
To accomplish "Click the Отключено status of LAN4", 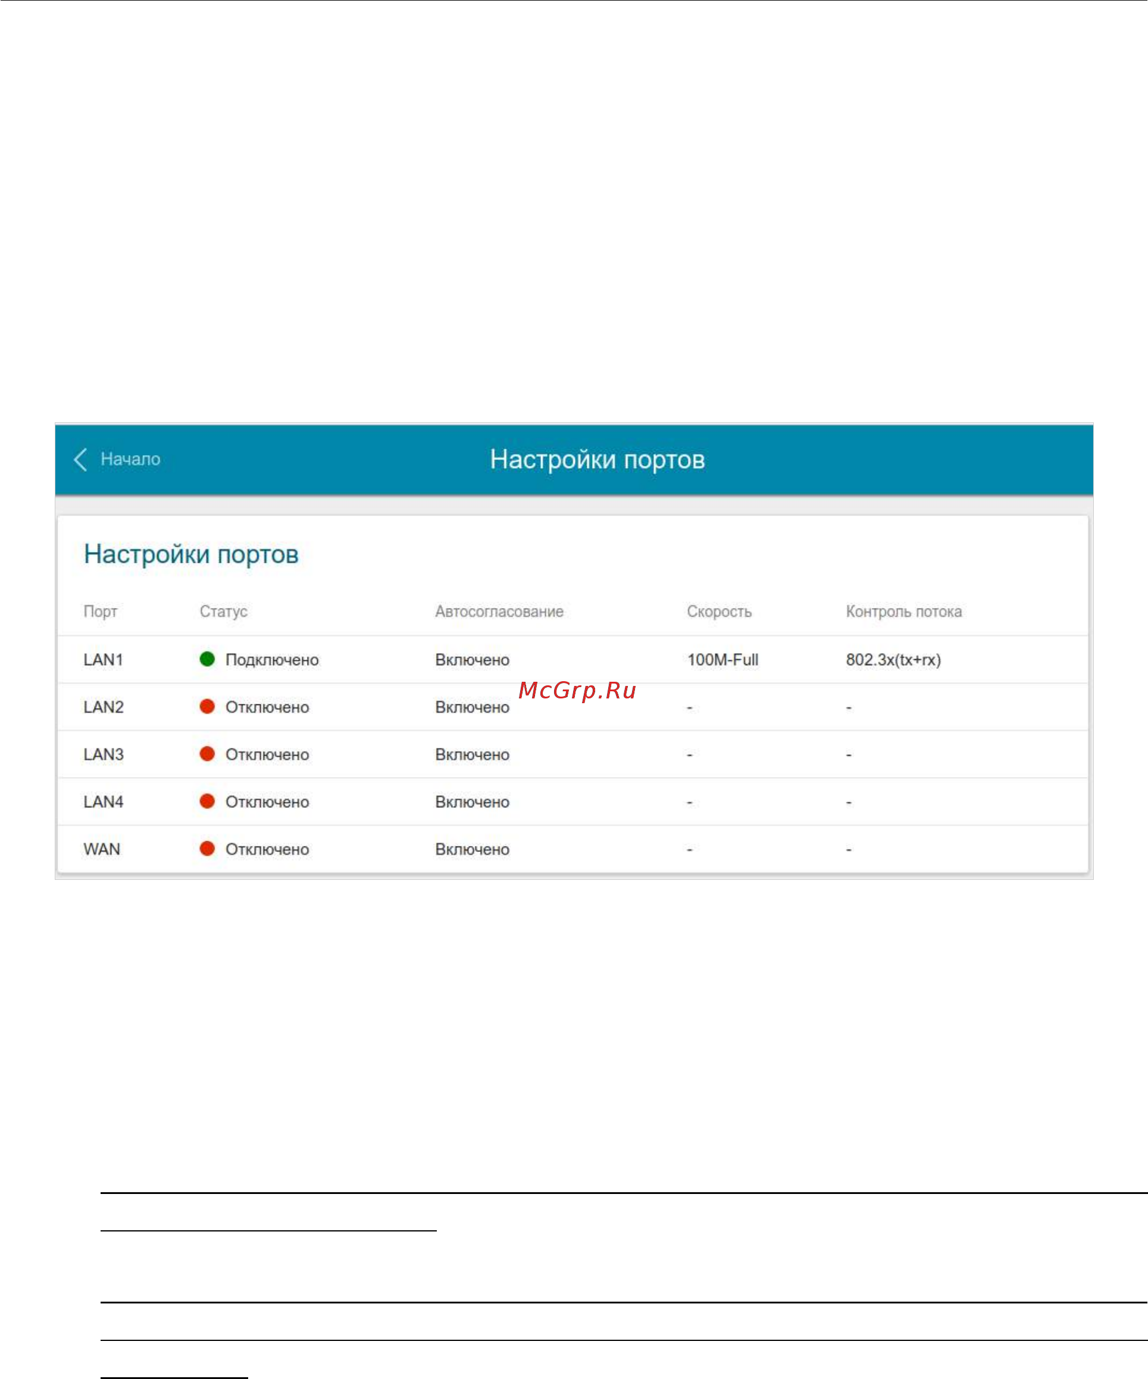I will pos(267,802).
